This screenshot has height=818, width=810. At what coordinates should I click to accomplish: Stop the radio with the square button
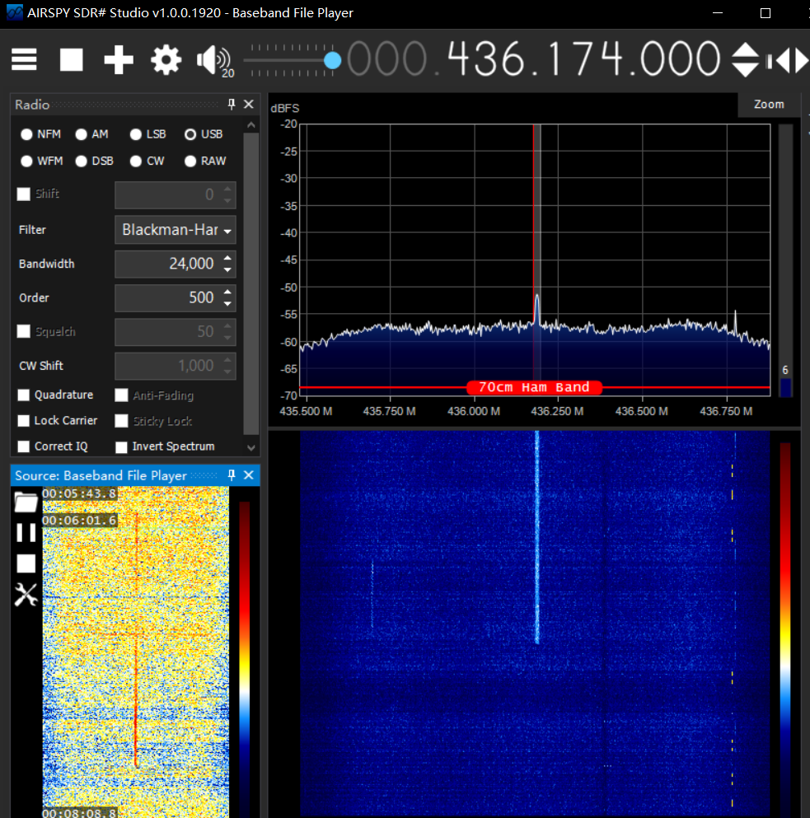(x=72, y=59)
